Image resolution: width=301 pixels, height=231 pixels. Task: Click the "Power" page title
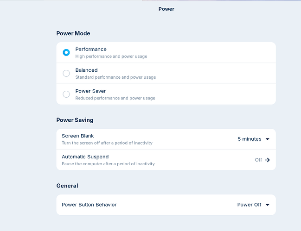(166, 9)
